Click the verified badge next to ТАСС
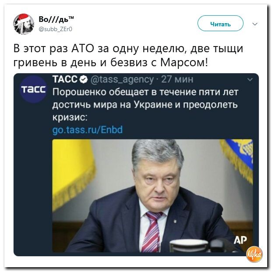This screenshot has height=272, width=272. pos(84,79)
